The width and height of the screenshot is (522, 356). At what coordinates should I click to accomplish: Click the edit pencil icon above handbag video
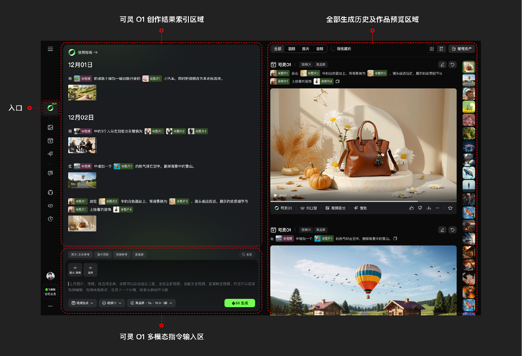pyautogui.click(x=442, y=64)
